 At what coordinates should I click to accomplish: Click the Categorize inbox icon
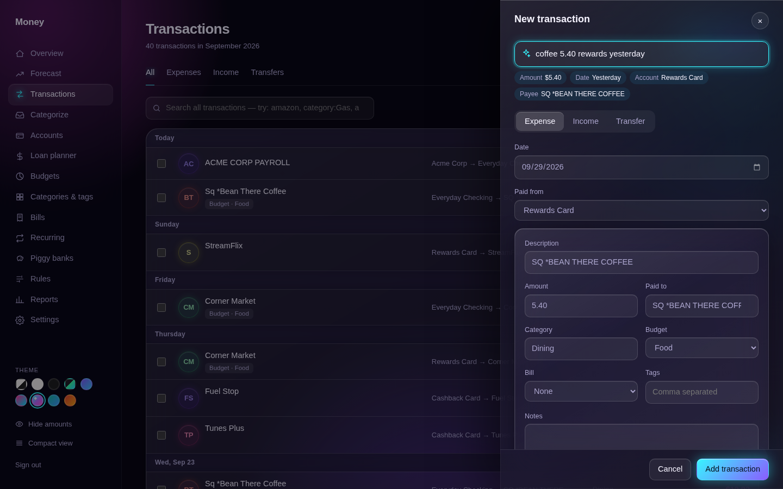(20, 115)
